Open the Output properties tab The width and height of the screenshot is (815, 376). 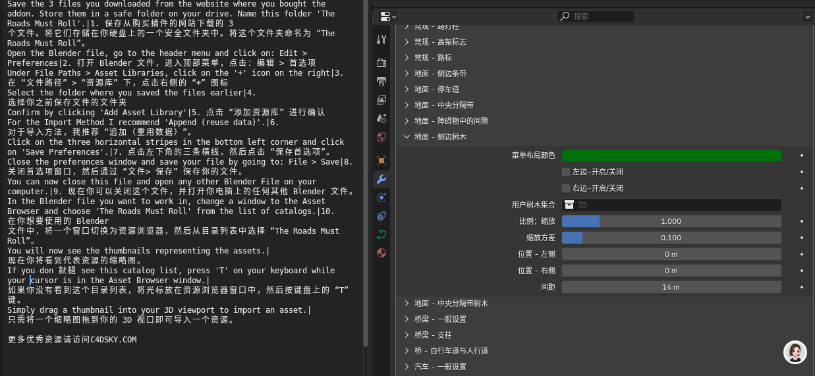381,82
